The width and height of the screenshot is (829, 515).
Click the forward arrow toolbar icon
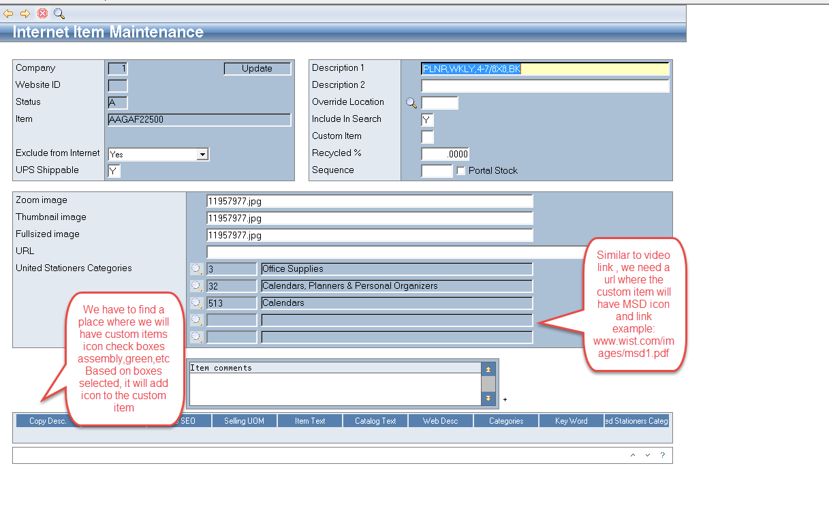point(25,13)
